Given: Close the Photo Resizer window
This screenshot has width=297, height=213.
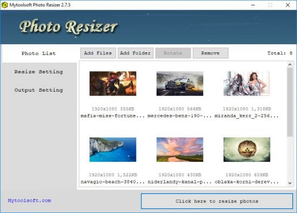Looking at the screenshot, I should 288,5.
